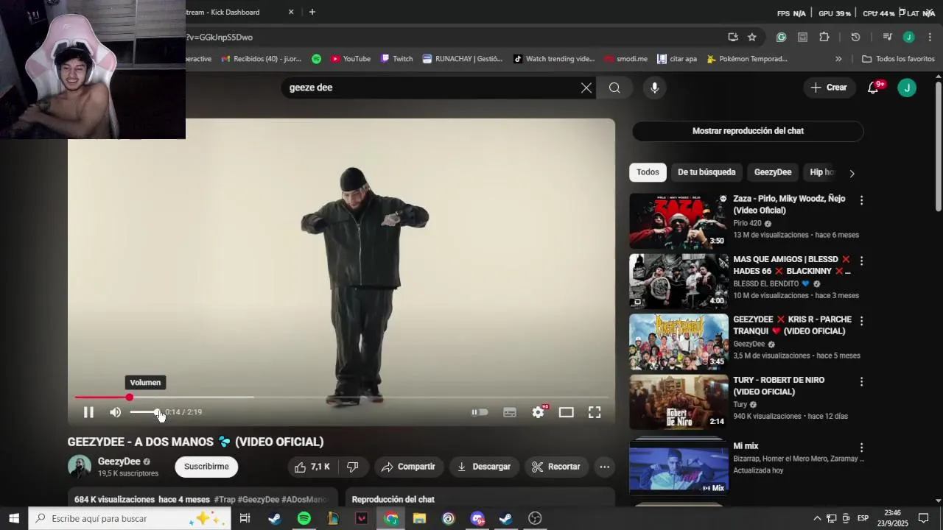
Task: Open the Chrome three-dot menu
Action: click(930, 37)
